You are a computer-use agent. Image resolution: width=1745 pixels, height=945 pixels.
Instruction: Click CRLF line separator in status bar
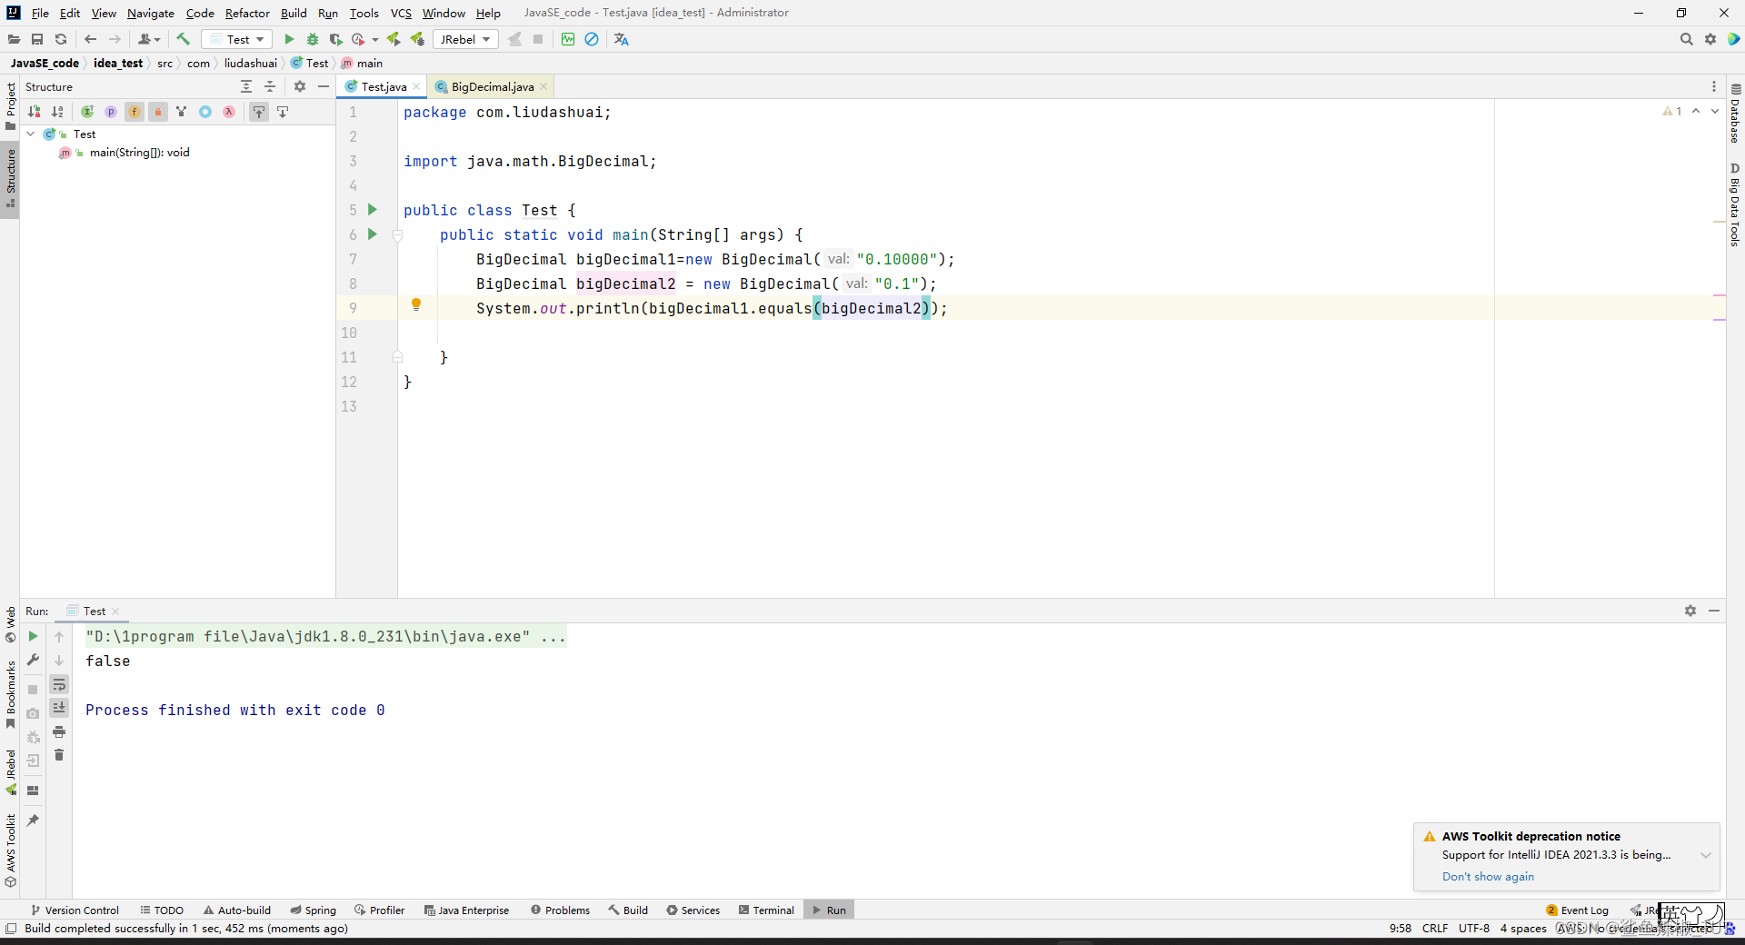click(1435, 928)
